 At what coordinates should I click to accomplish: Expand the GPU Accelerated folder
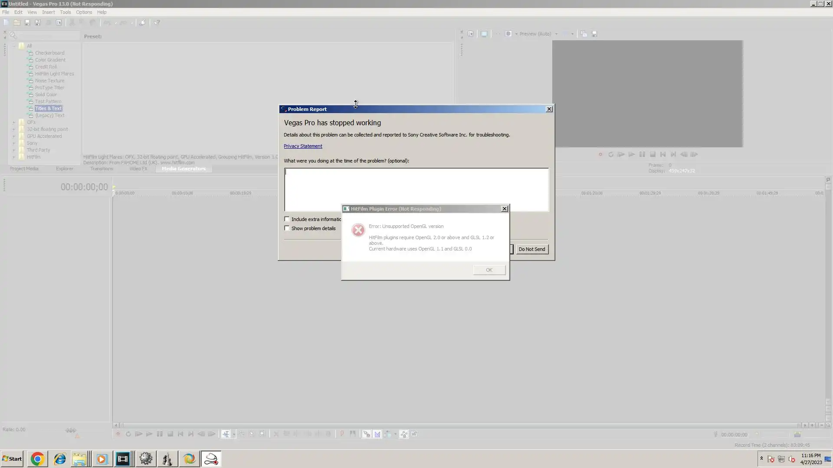(13, 136)
